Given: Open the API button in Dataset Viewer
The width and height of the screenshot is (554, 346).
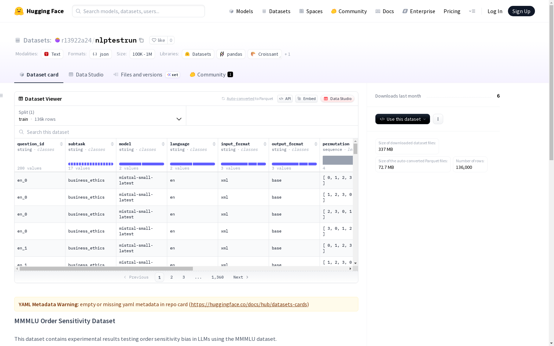Looking at the screenshot, I should (x=285, y=99).
